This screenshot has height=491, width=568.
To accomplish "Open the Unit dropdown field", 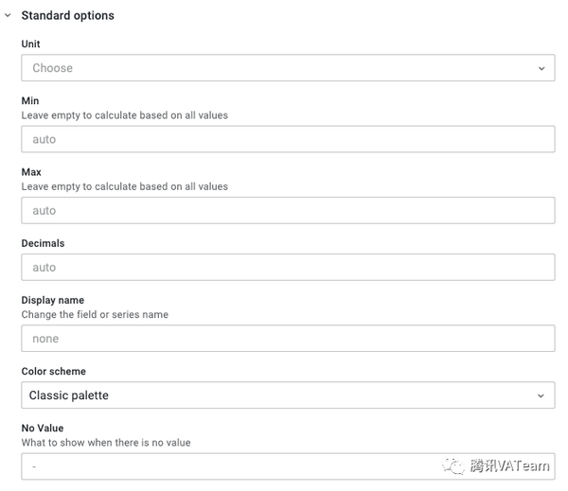I will pos(275,68).
